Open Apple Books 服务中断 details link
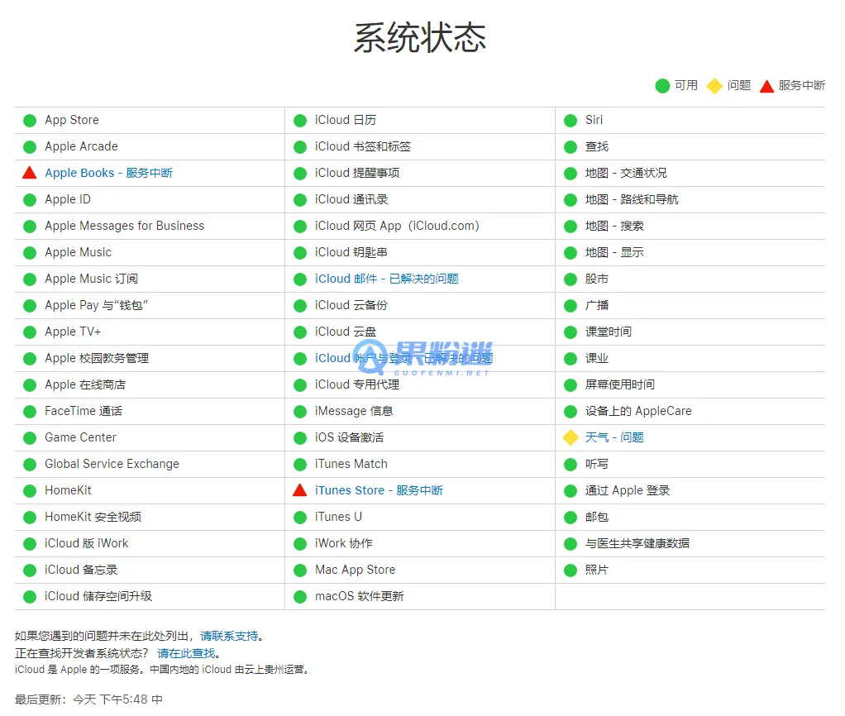The width and height of the screenshot is (845, 716). [109, 173]
